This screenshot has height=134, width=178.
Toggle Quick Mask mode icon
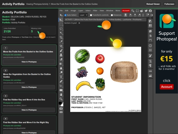tap(61, 109)
